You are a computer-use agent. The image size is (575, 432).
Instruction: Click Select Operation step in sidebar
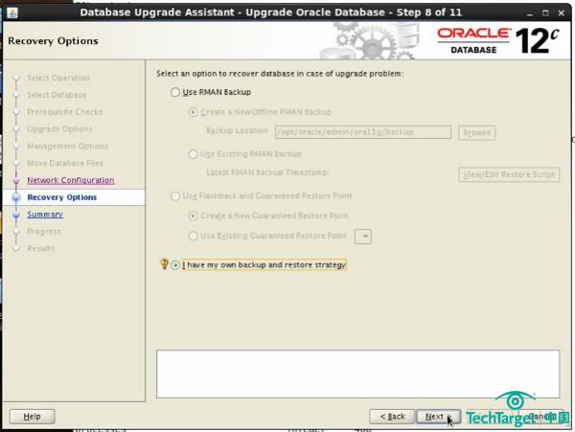pyautogui.click(x=58, y=78)
